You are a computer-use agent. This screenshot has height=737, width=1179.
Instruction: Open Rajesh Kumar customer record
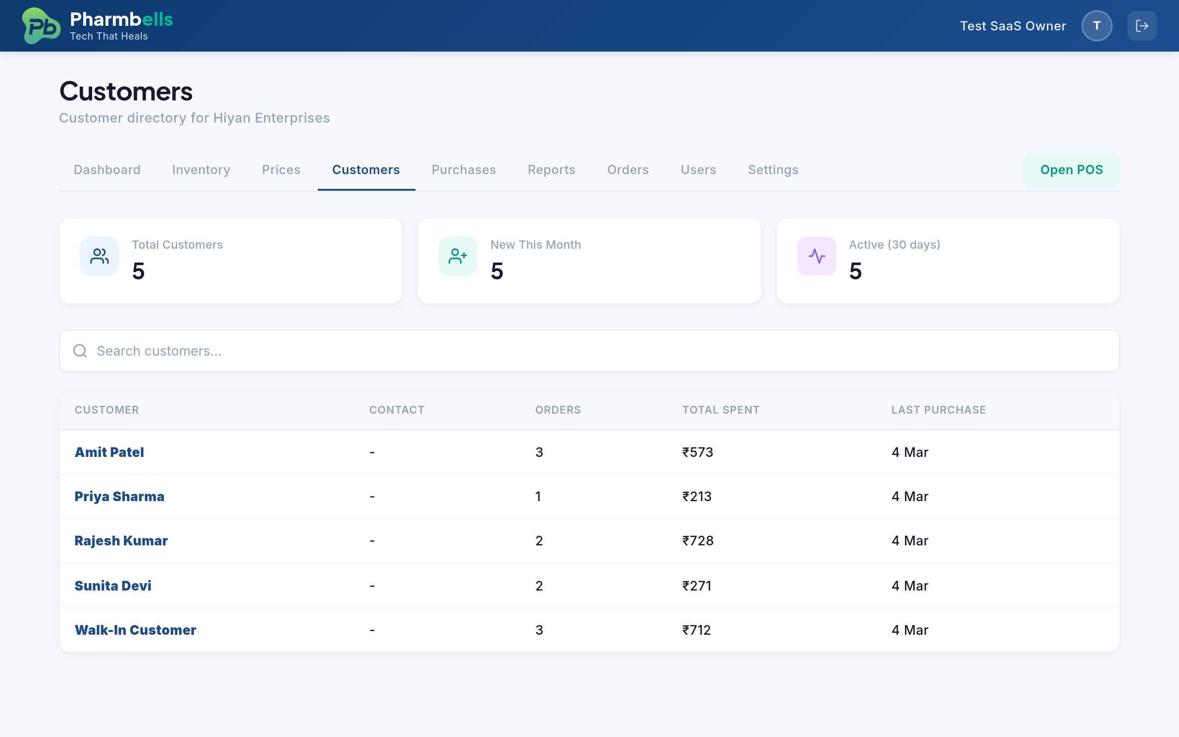(121, 541)
